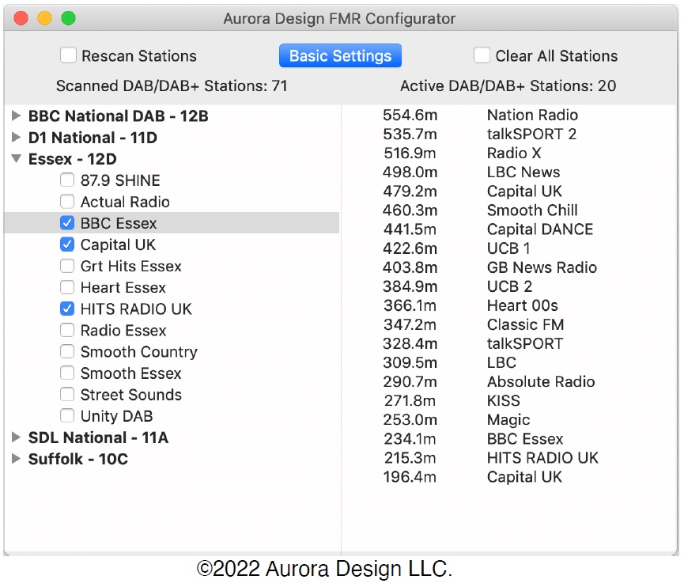Image resolution: width=684 pixels, height=587 pixels.
Task: Enable the 87.9 SHINE station checkbox
Action: point(66,180)
